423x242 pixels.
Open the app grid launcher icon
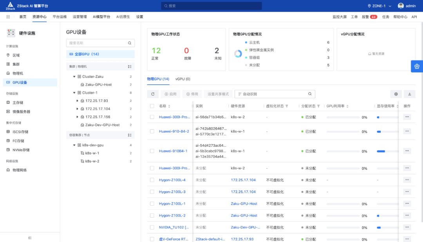coord(8,17)
